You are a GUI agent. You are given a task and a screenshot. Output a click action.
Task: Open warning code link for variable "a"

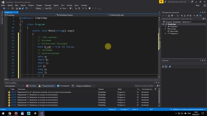click(13, 95)
